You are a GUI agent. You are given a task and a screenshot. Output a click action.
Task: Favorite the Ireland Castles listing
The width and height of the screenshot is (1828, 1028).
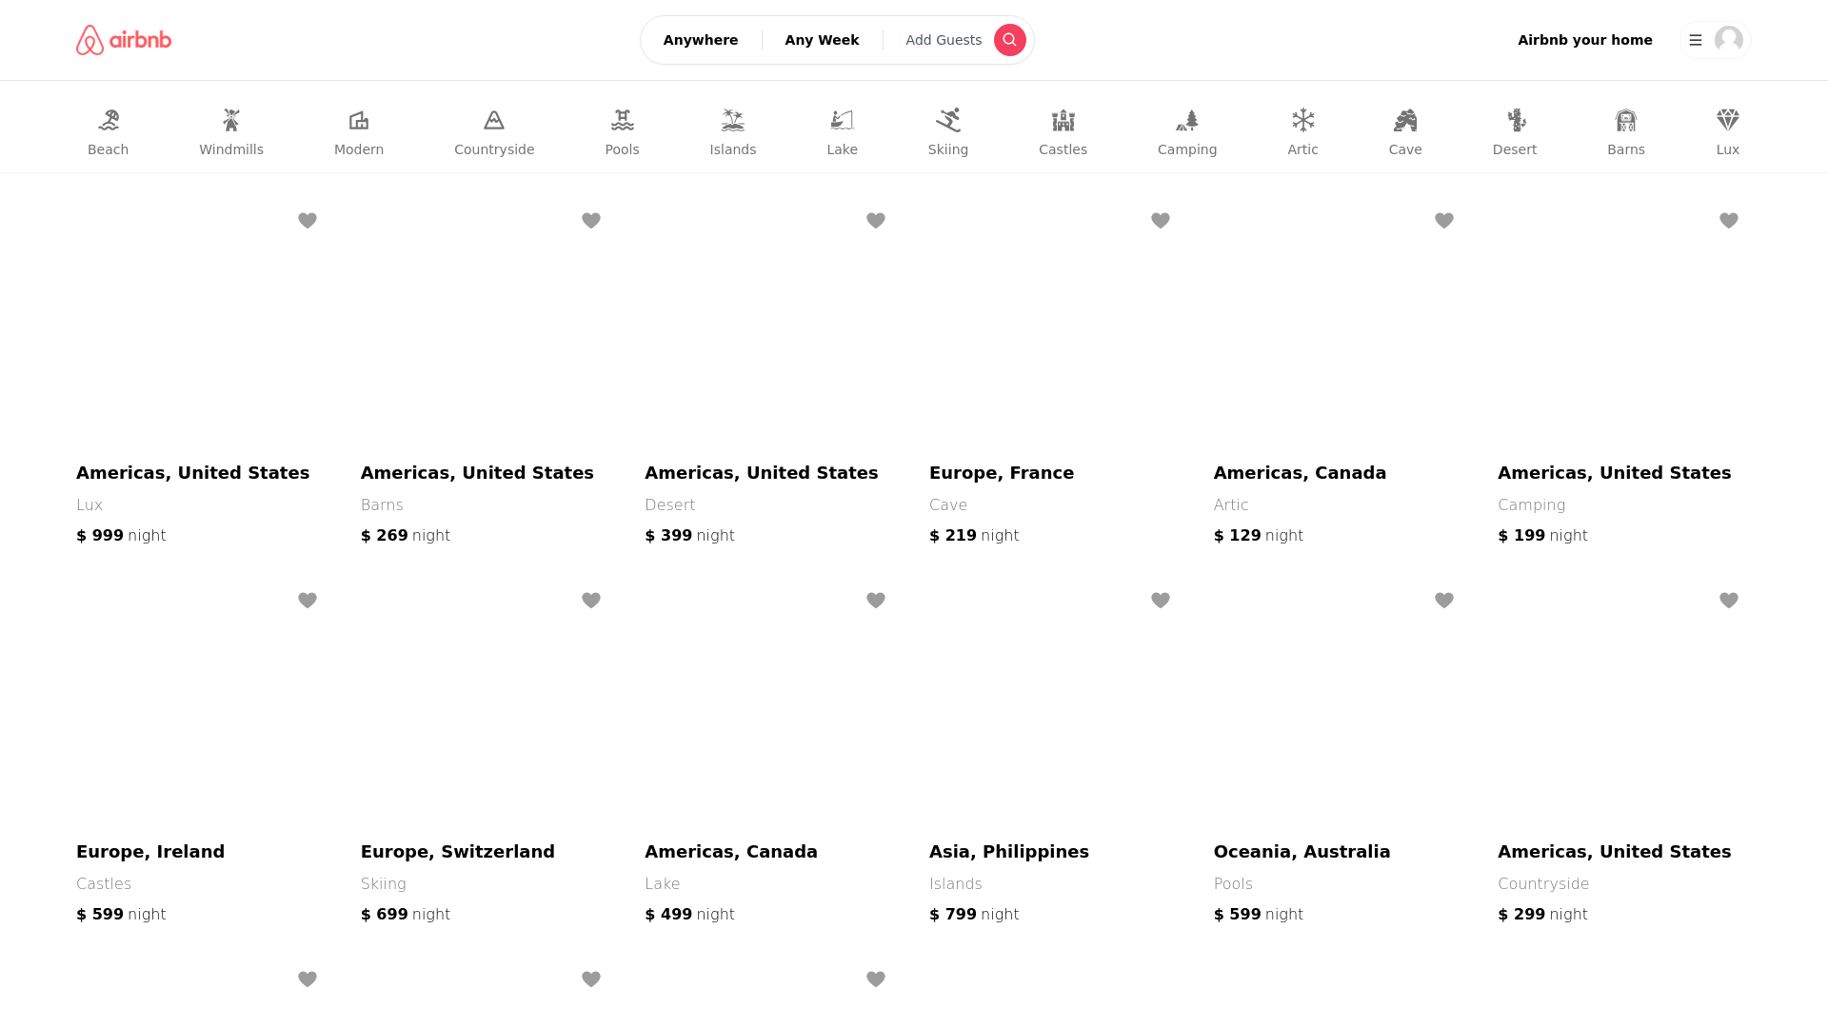coord(308,601)
